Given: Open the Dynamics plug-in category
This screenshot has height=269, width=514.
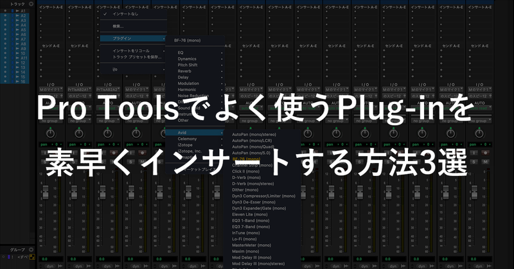Looking at the screenshot, I should pyautogui.click(x=195, y=58).
